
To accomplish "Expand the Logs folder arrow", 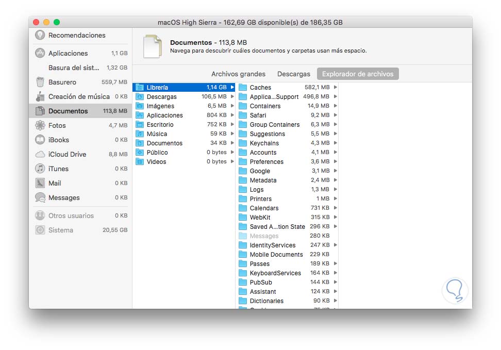I will click(x=336, y=189).
